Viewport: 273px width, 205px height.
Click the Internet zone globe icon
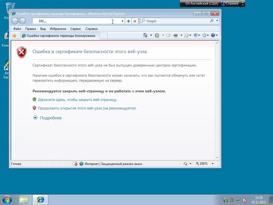[81, 164]
